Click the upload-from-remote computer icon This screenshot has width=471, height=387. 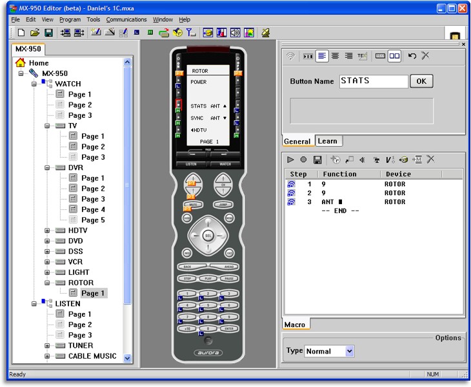pyautogui.click(x=79, y=32)
